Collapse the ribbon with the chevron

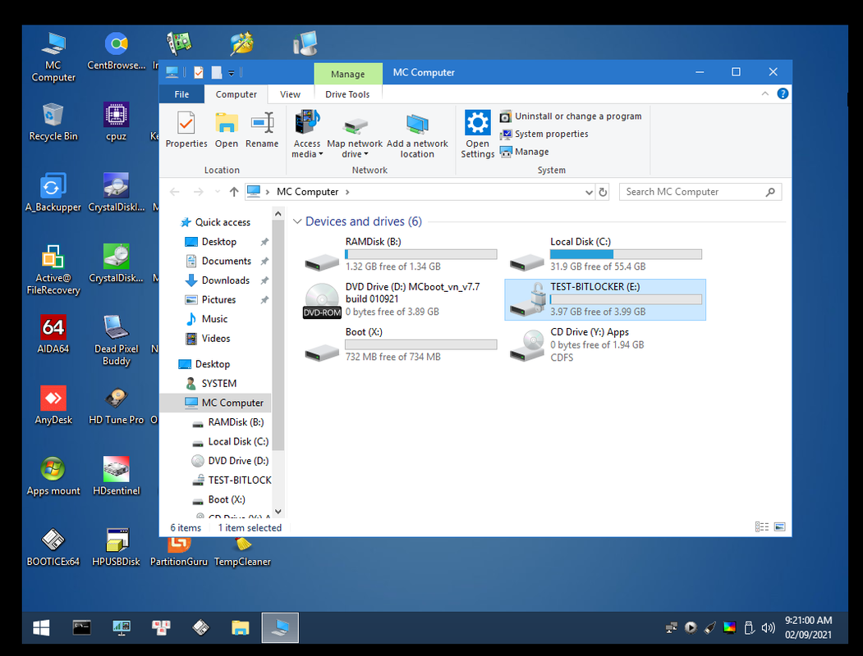[765, 94]
